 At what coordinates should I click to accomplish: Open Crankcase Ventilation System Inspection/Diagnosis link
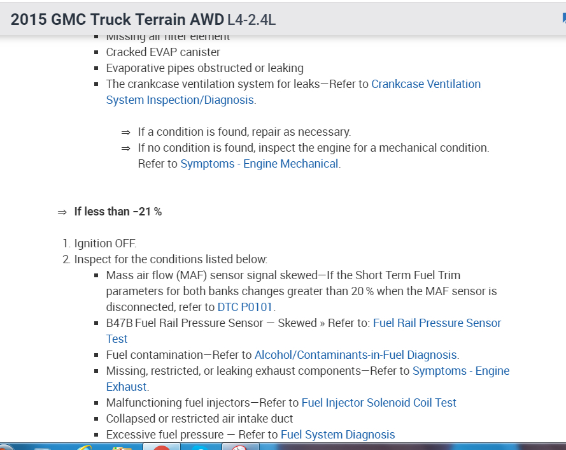pos(294,92)
